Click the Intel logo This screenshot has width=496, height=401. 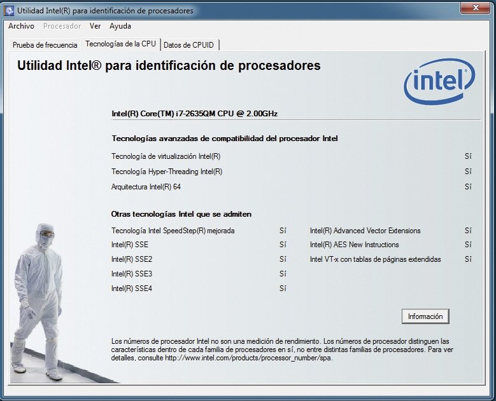(439, 81)
